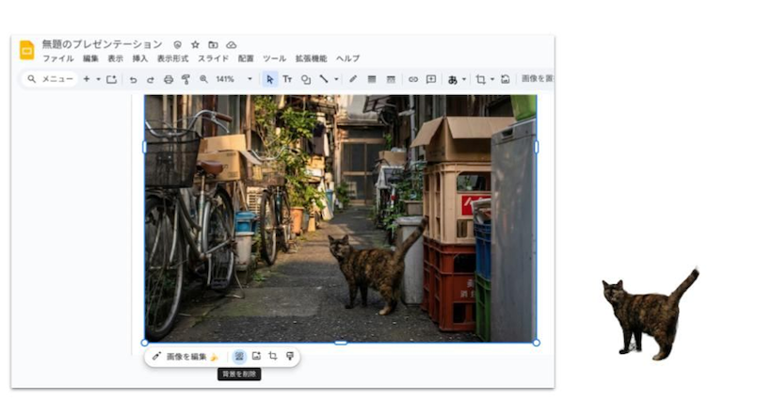Click the undo arrow in the toolbar
757x417 pixels.
pyautogui.click(x=134, y=79)
